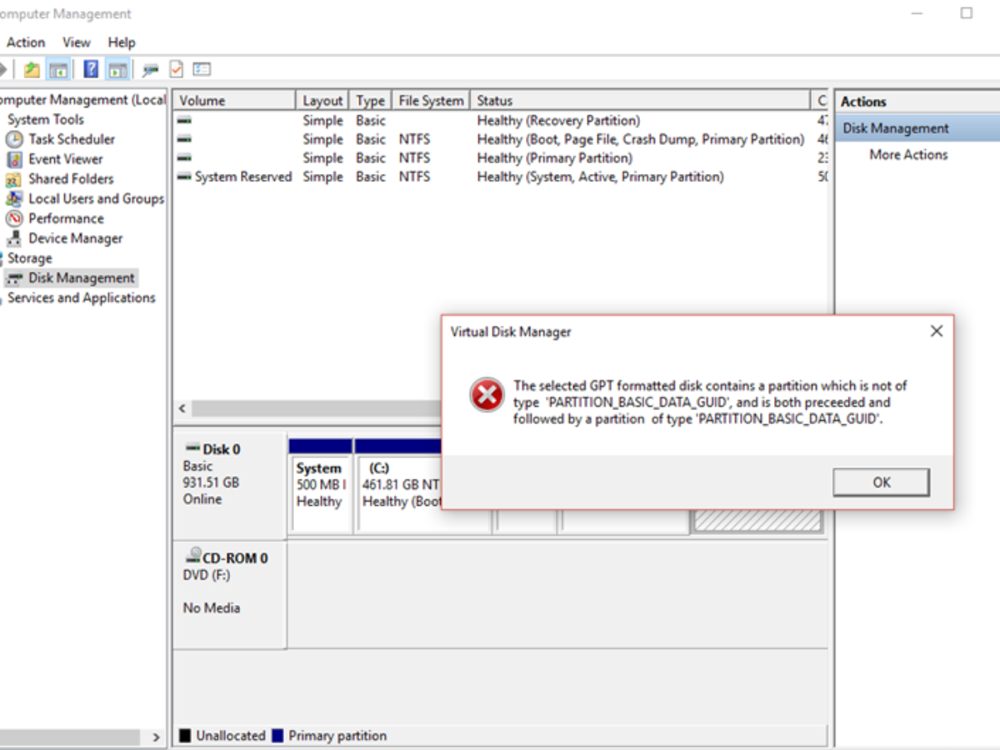Open the Action menu
The width and height of the screenshot is (1000, 750).
pyautogui.click(x=26, y=42)
